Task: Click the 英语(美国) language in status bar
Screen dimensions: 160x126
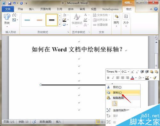Action: [x=45, y=122]
